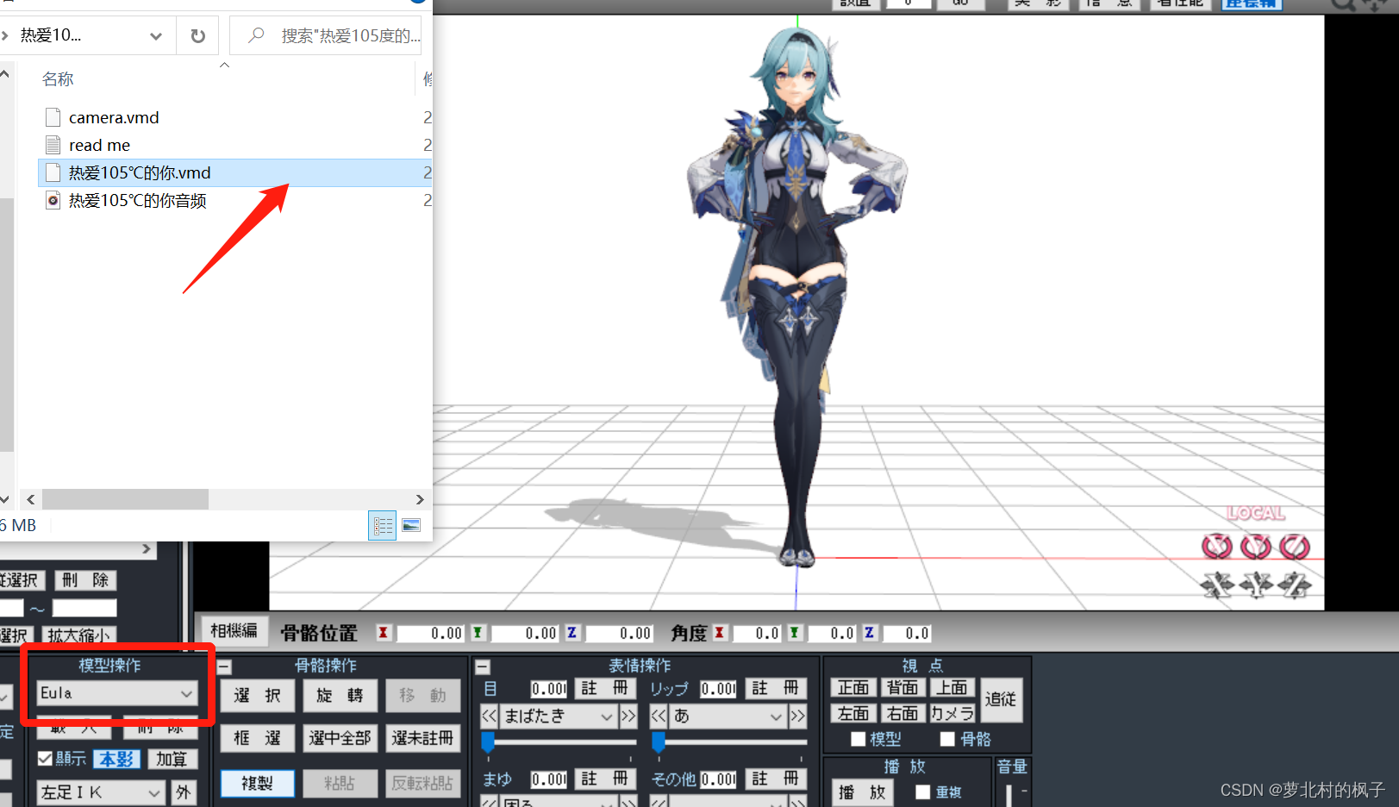Click previous eye morph arrow next to まばたき
1399x807 pixels.
pyautogui.click(x=489, y=716)
